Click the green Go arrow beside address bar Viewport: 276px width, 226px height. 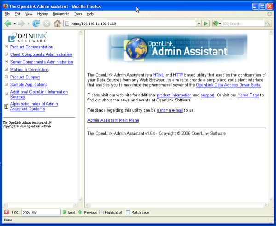206,23
